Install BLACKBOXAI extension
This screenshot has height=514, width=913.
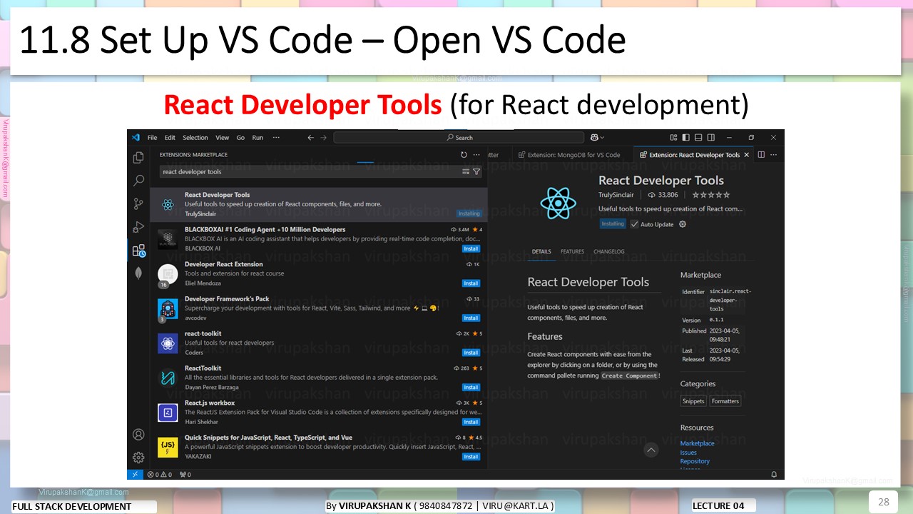coord(471,248)
